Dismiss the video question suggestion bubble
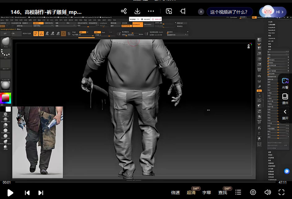292x199 pixels. 201,12
